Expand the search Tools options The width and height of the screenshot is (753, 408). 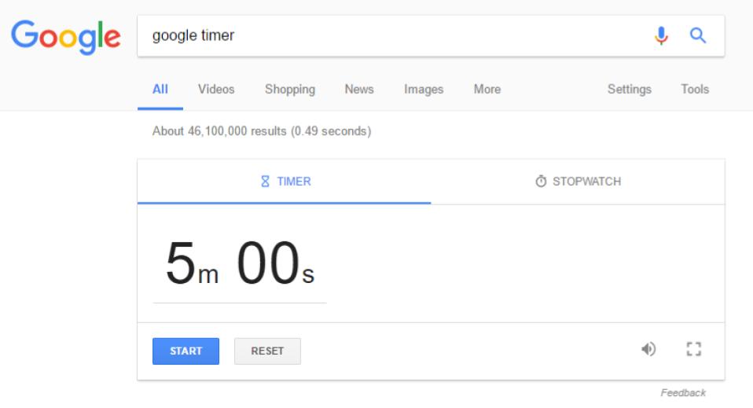pyautogui.click(x=695, y=90)
